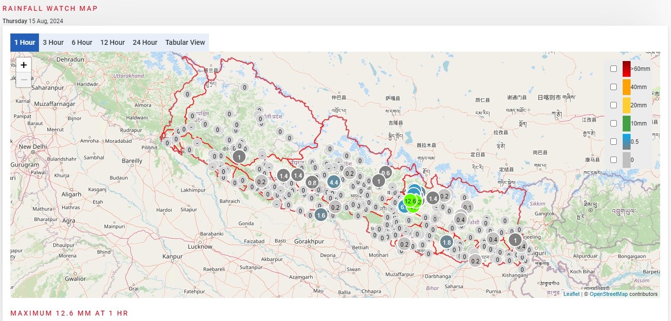The image size is (671, 321).
Task: Switch to Tabular View
Action: [x=185, y=42]
